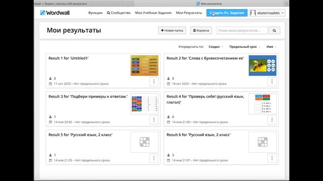
Task: Click Result 5 placeholder thumbnail
Action: tap(144, 142)
